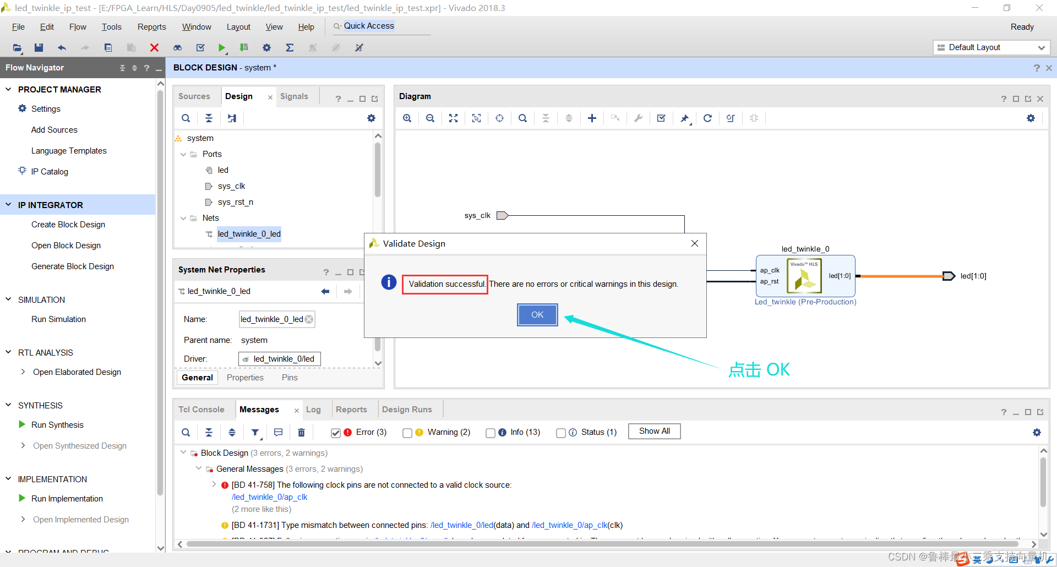The width and height of the screenshot is (1057, 567).
Task: Click the Driver led_twinkle_0/led button
Action: pos(279,359)
